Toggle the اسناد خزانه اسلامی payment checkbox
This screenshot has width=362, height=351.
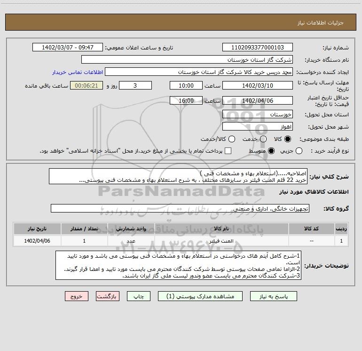coord(228,151)
